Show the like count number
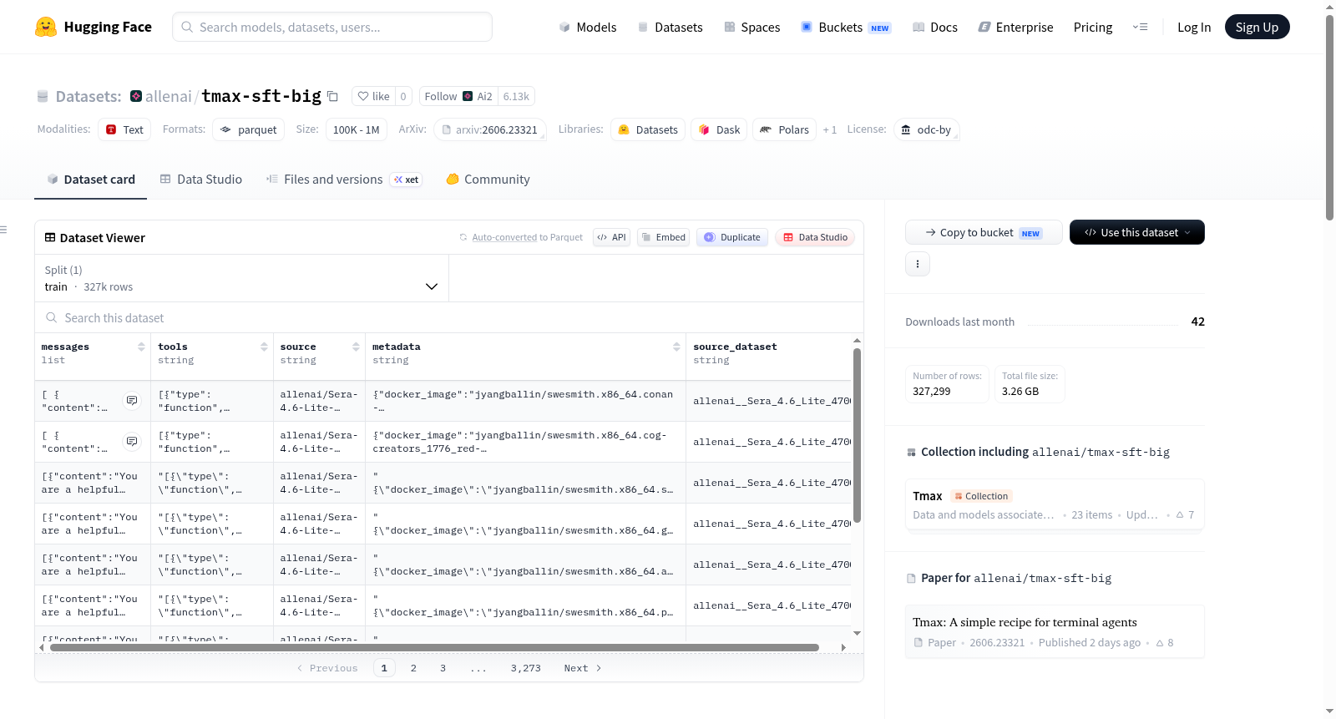 coord(403,96)
